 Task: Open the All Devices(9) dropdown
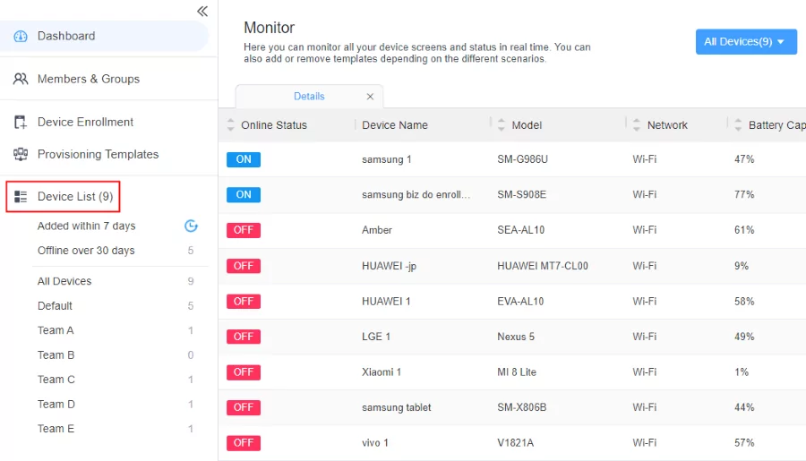746,42
